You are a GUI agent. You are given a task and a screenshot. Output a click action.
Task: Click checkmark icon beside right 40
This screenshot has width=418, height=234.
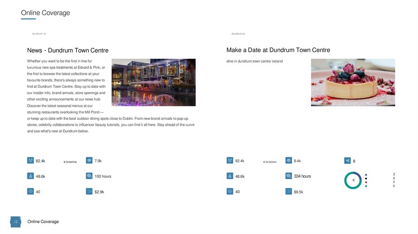(x=230, y=191)
